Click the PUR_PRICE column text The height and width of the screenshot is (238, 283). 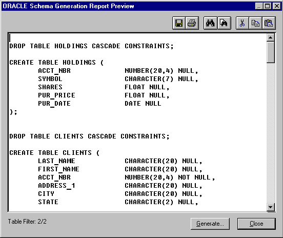point(57,95)
